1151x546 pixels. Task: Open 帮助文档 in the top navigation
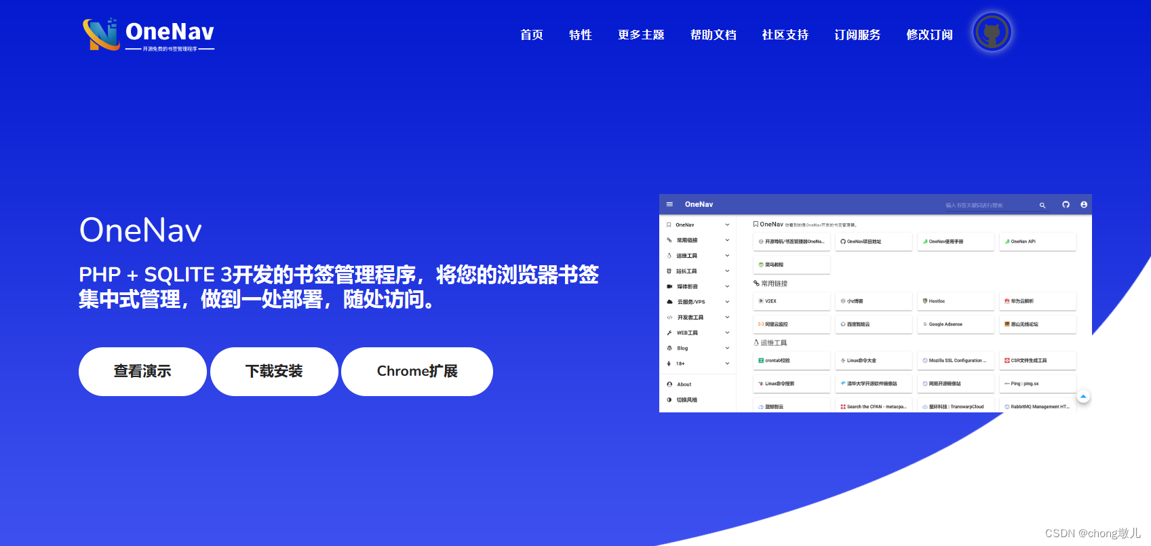point(714,35)
